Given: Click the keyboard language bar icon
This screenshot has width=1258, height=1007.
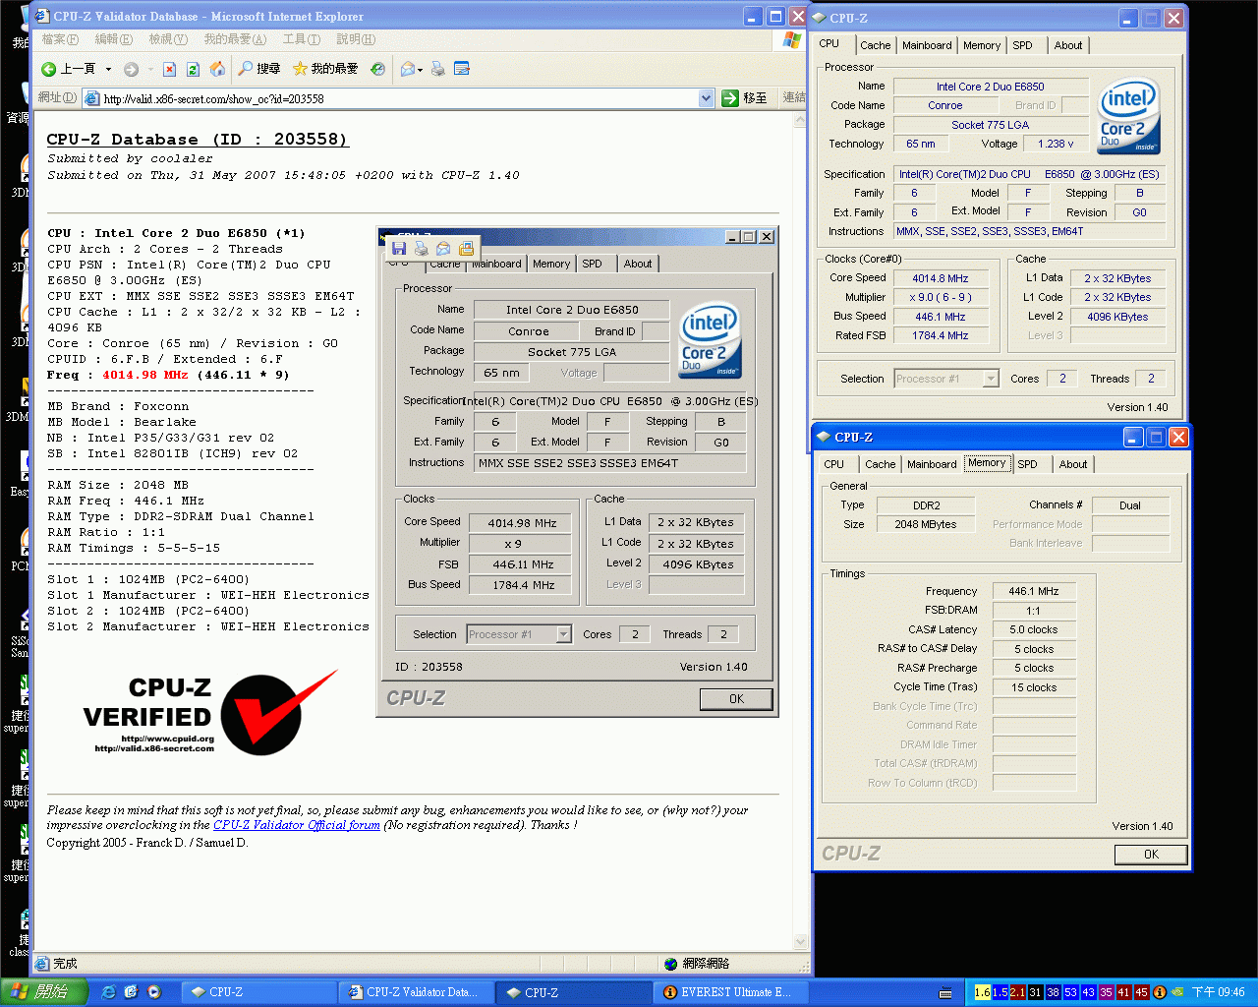Looking at the screenshot, I should (946, 993).
